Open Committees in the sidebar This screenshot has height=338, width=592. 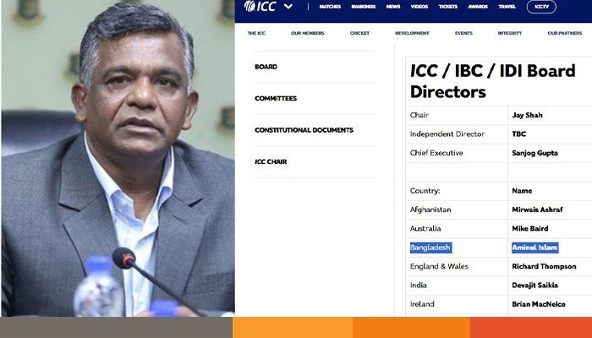pos(276,99)
